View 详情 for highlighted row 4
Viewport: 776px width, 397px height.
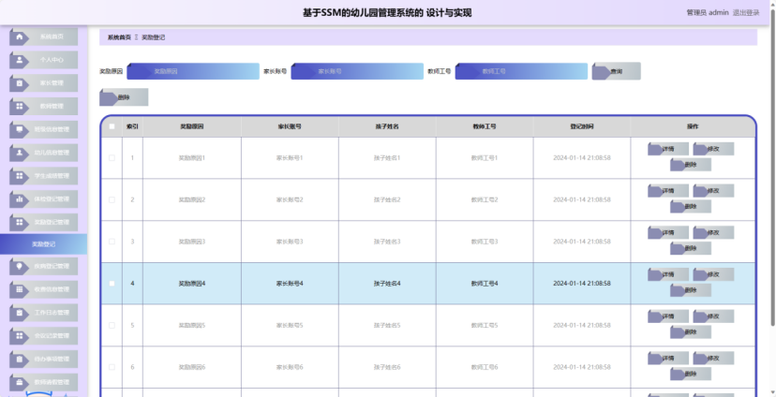click(x=668, y=274)
